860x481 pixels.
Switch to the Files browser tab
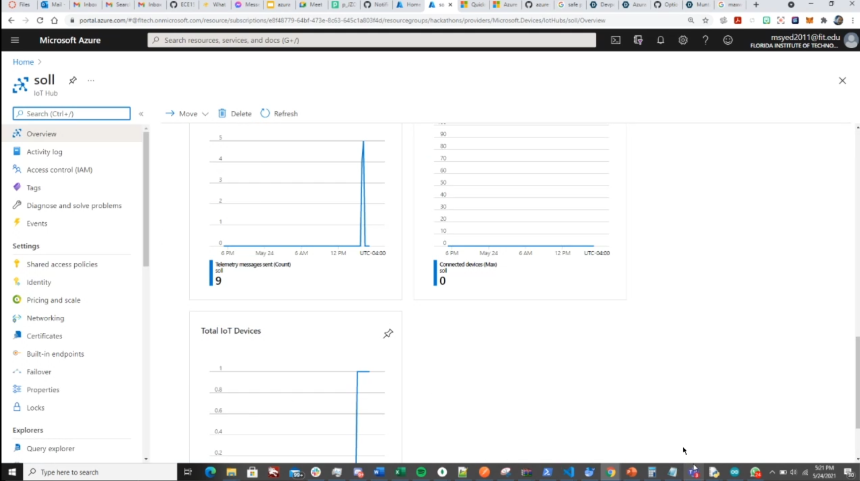(20, 4)
